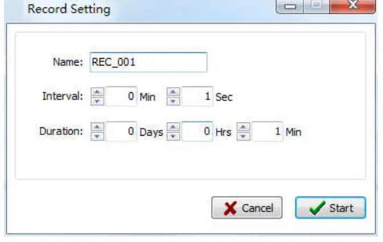This screenshot has width=383, height=242.
Task: Click into the Duration Min field
Action: [x=267, y=132]
